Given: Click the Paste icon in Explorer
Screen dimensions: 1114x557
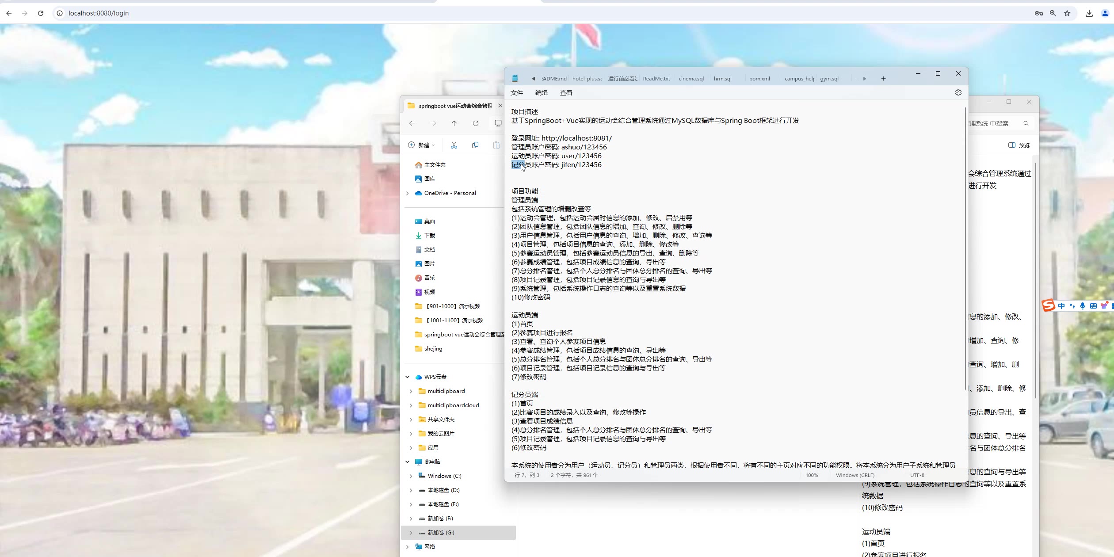Looking at the screenshot, I should [496, 145].
